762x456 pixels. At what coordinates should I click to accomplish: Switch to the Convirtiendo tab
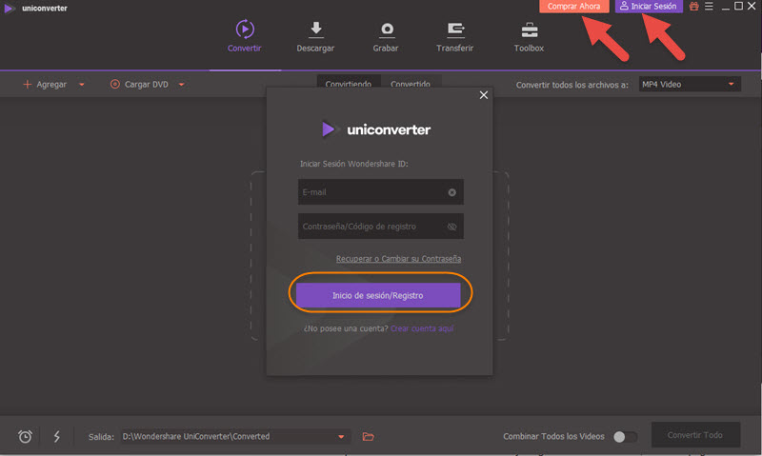(x=349, y=83)
